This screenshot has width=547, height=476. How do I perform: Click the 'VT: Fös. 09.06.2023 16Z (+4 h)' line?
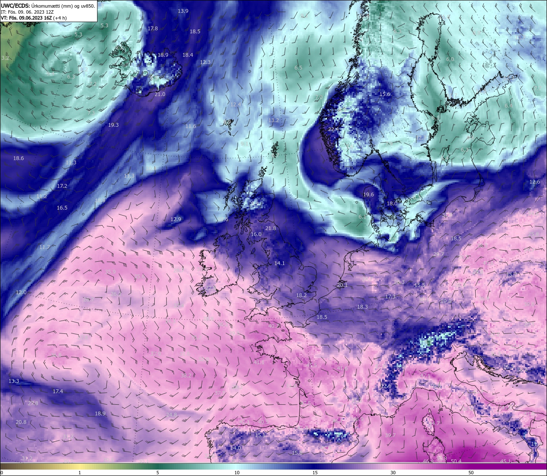coord(33,18)
